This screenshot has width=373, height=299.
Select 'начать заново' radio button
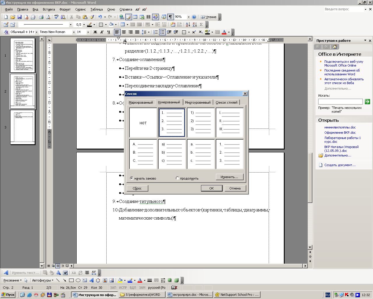(132, 178)
